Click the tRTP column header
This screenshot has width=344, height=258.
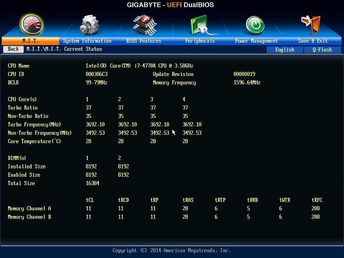point(220,200)
